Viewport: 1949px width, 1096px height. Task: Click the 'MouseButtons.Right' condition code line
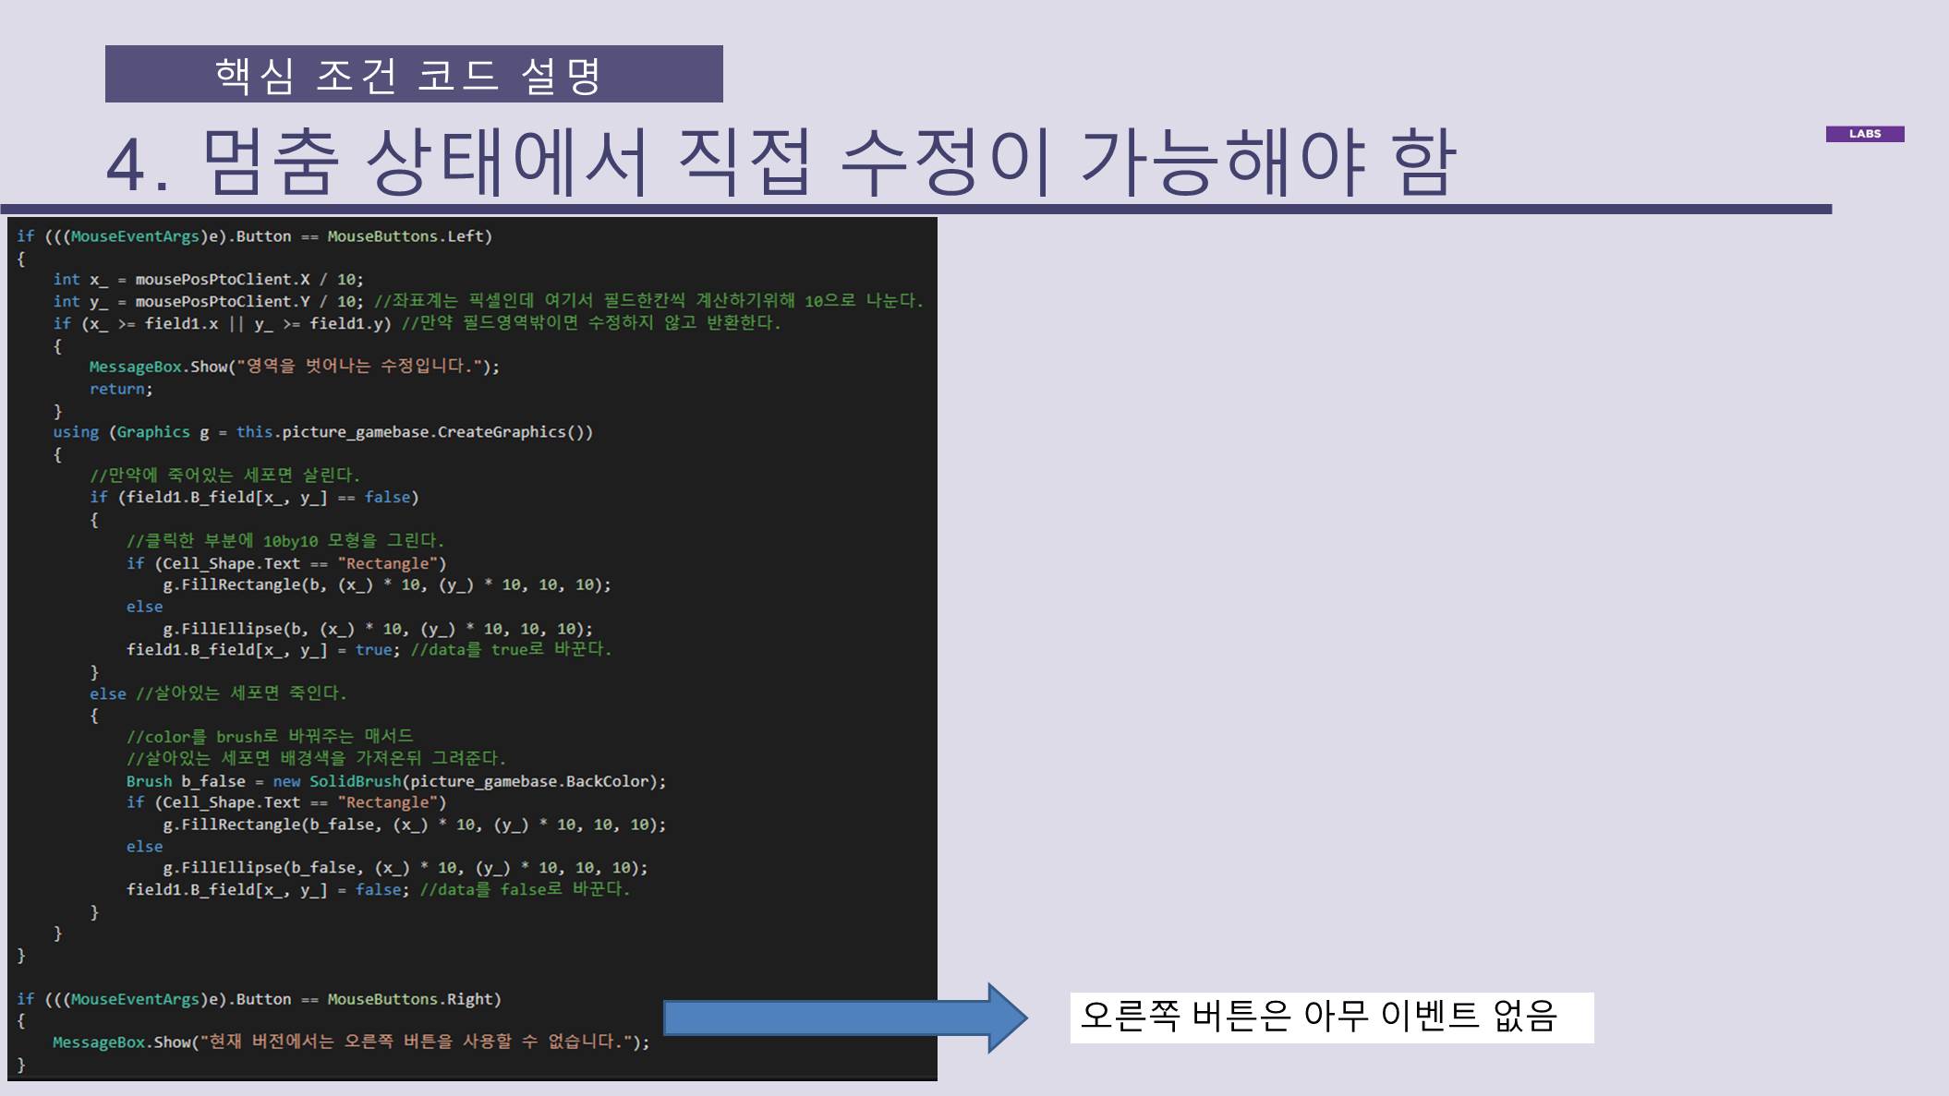coord(259,999)
